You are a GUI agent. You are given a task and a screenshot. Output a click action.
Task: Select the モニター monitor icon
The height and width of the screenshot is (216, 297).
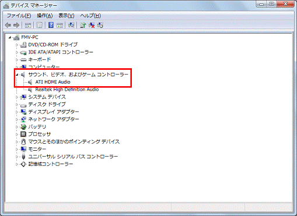(x=23, y=149)
